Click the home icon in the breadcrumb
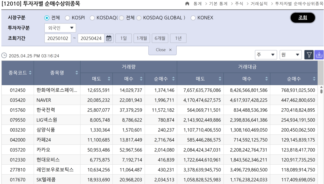Screen dimensions: 324x184 [x=187, y=4]
